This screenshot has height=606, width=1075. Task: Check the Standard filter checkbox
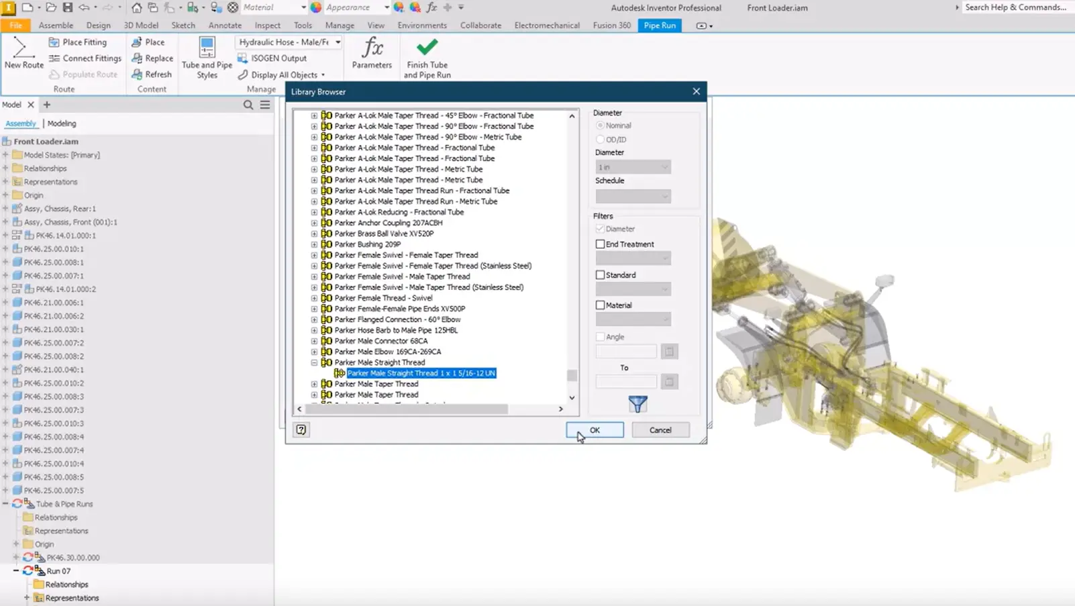[x=600, y=274]
